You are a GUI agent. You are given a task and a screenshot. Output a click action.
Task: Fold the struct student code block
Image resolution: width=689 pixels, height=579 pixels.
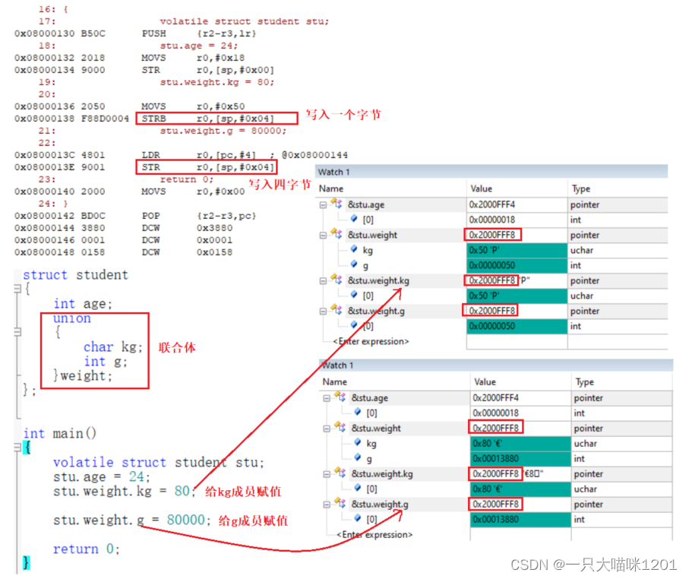16,289
